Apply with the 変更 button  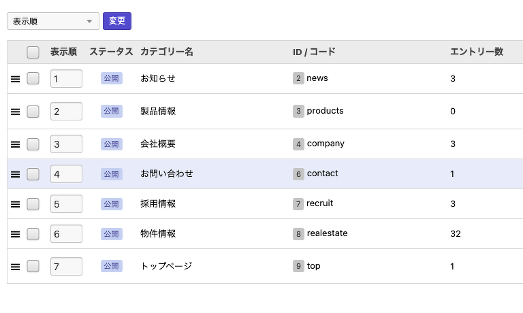pos(117,21)
